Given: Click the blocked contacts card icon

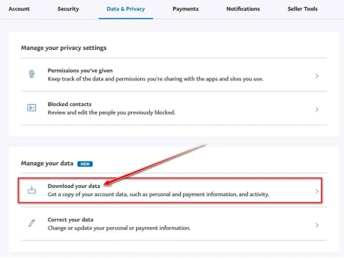Looking at the screenshot, I should (x=32, y=107).
